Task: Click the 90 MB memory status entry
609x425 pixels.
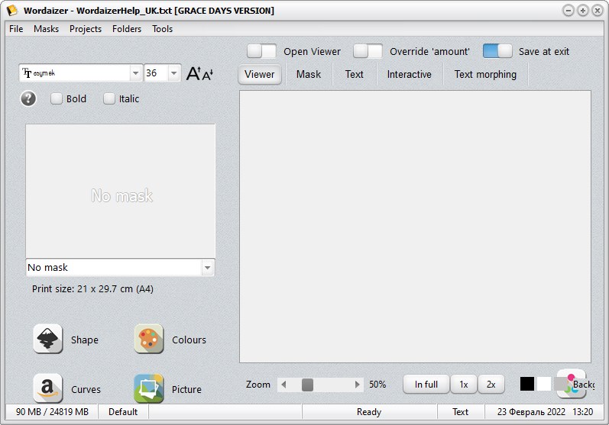Action: (52, 412)
